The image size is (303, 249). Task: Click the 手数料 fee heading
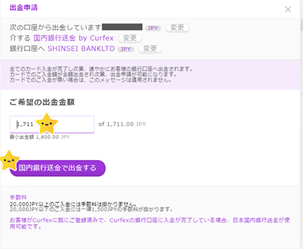(x=18, y=197)
